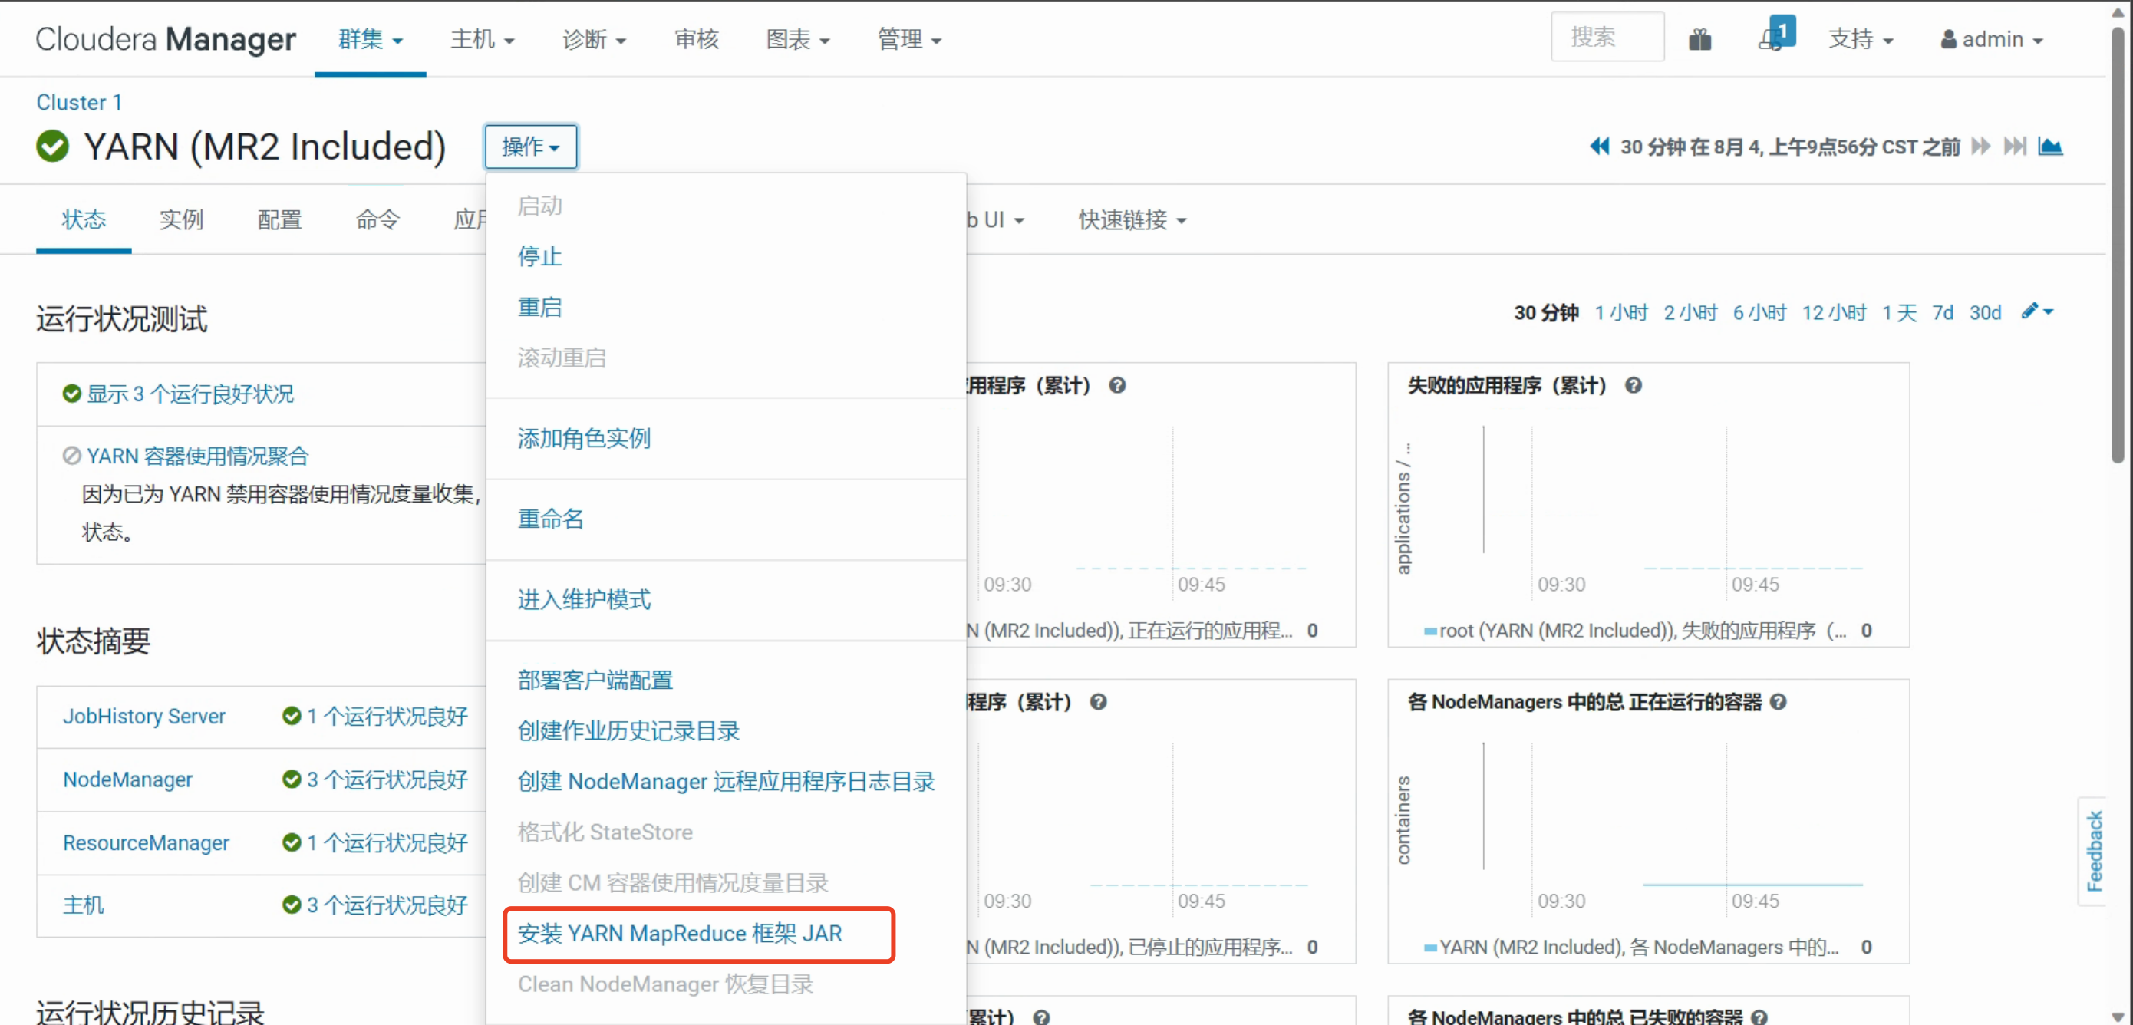
Task: Click green check icon in 主机 row
Action: [292, 905]
